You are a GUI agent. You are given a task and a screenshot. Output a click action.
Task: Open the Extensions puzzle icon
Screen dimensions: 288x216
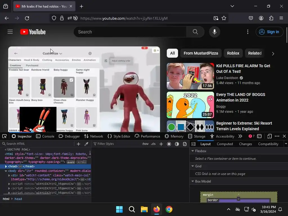(271, 18)
